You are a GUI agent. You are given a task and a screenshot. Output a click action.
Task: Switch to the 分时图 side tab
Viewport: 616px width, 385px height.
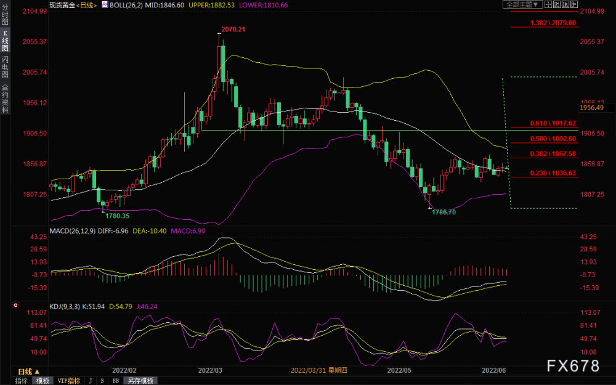click(x=5, y=15)
